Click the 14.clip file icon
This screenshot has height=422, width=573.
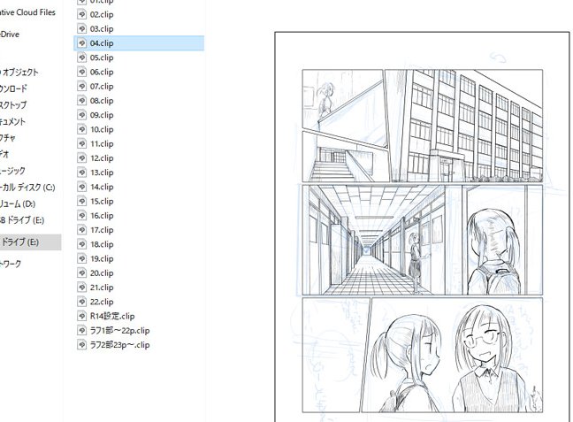(82, 187)
